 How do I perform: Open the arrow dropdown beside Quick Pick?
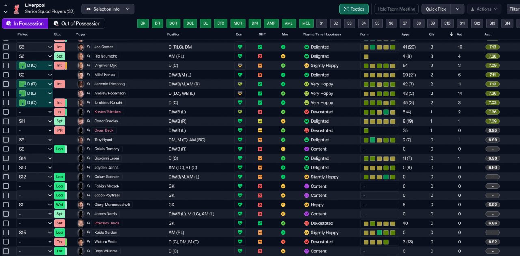457,9
